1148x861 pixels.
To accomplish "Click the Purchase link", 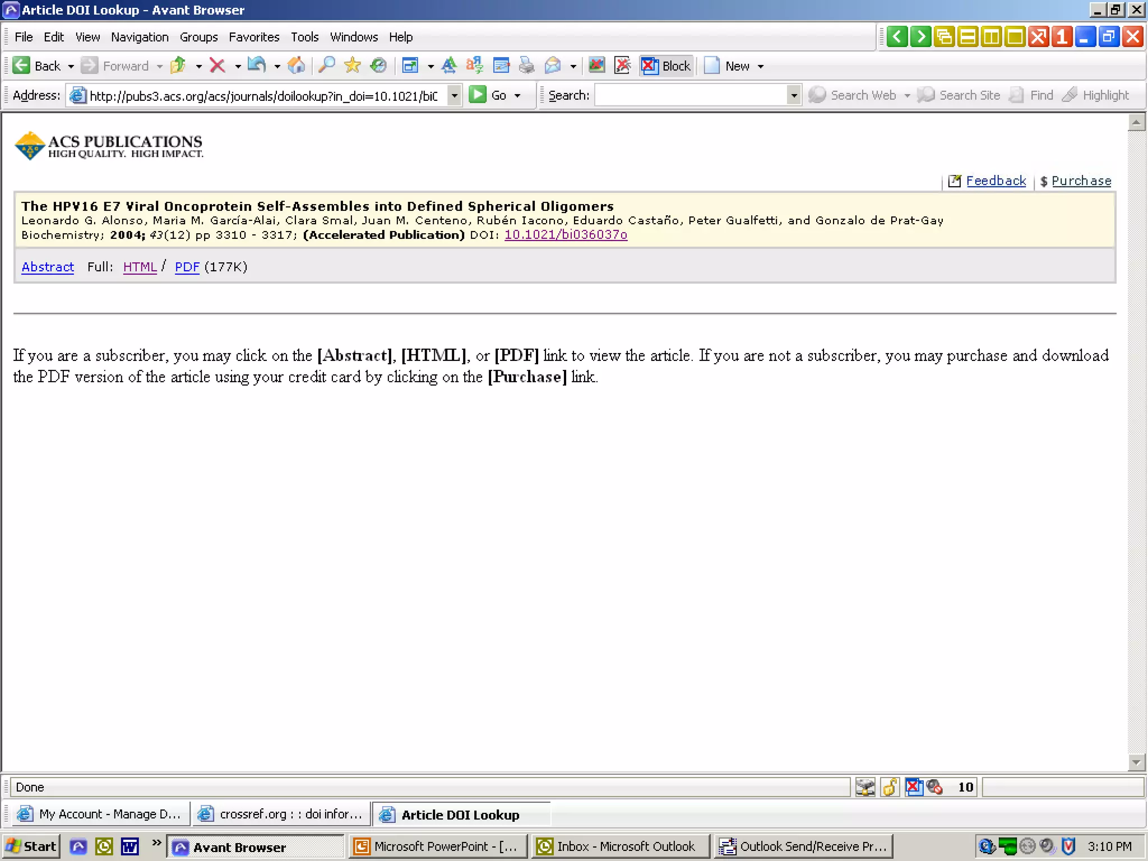I will click(1081, 181).
